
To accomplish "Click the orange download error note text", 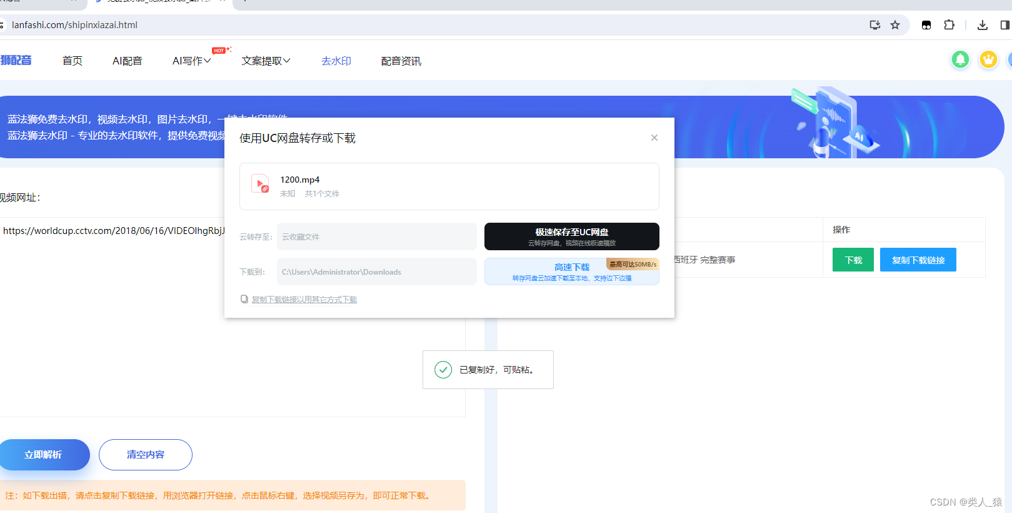I will (x=218, y=495).
